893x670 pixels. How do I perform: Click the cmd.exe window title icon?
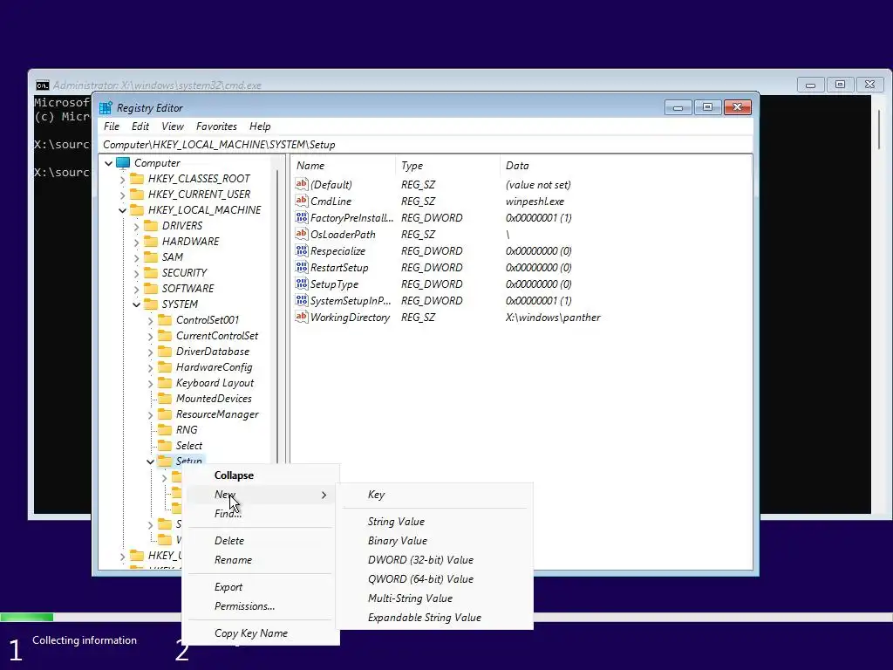tap(42, 85)
